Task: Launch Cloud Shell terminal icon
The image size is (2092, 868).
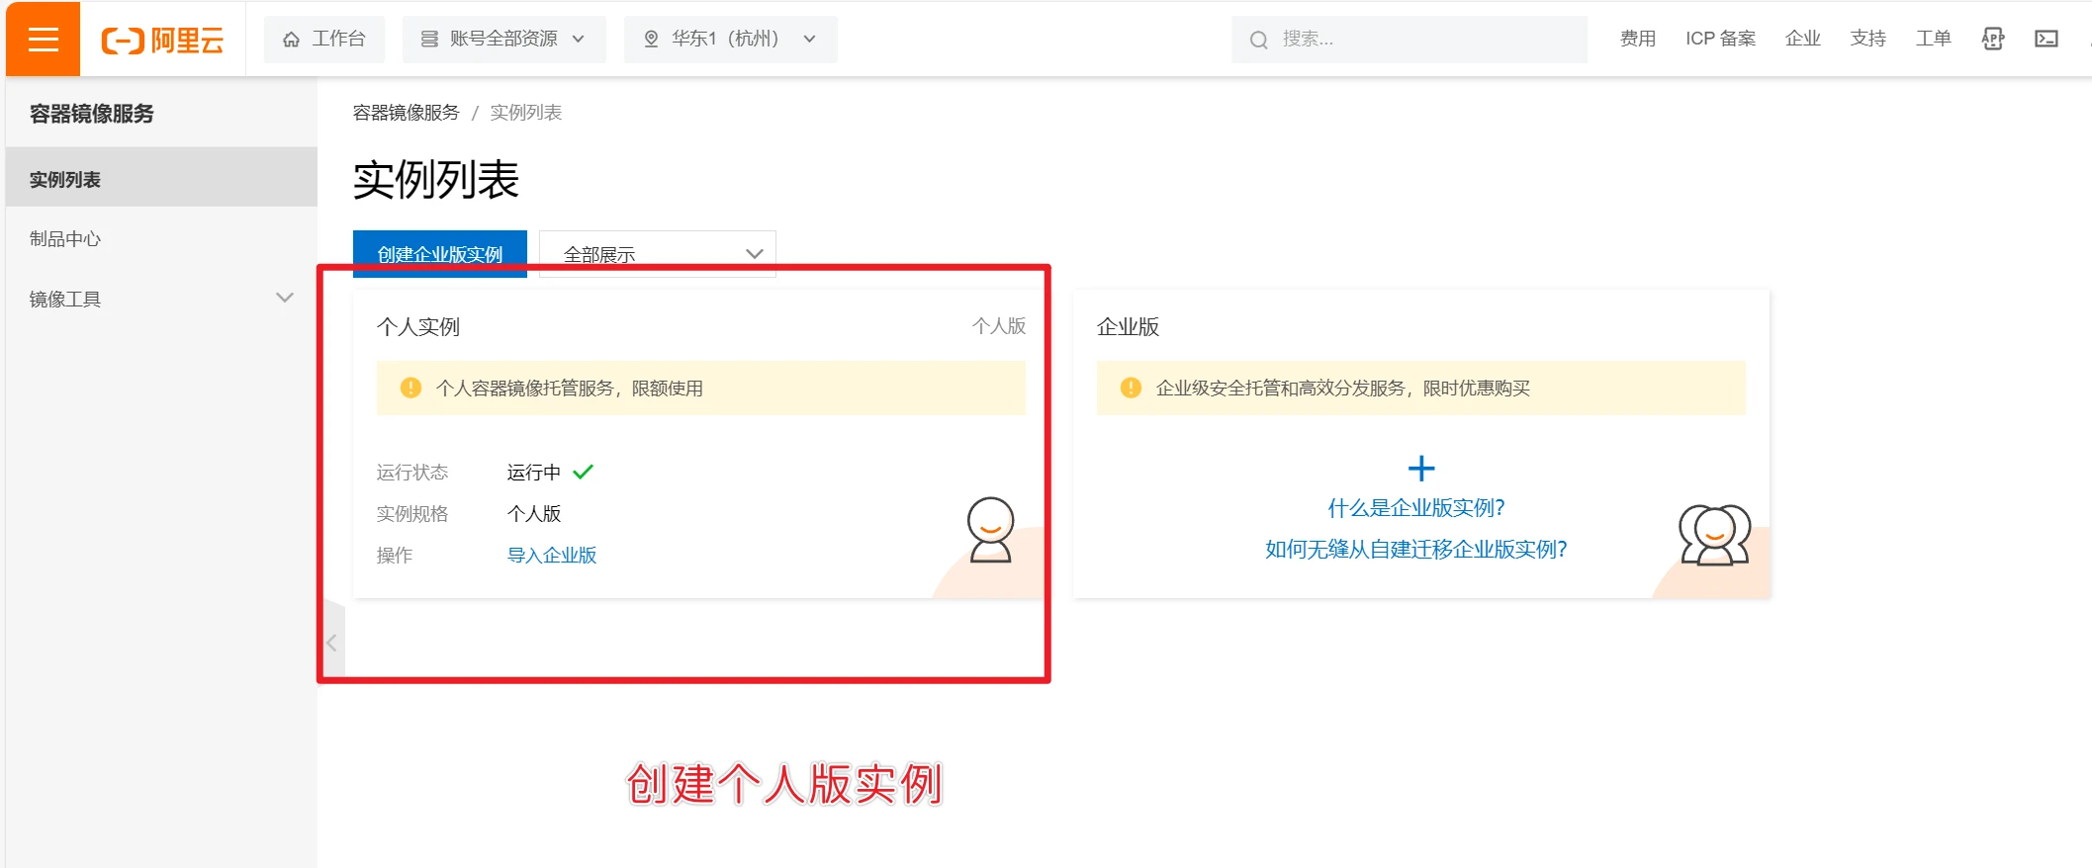Action: tap(2046, 39)
